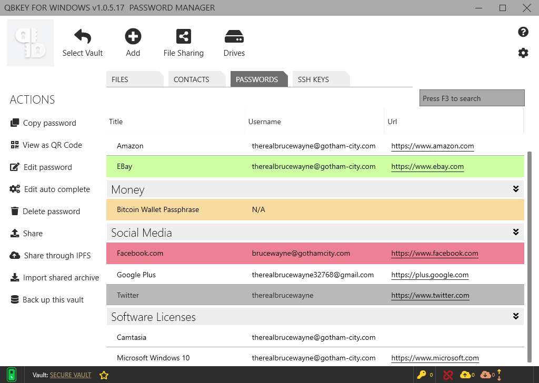539x383 pixels.
Task: Open Edit auto complete action
Action: [50, 189]
